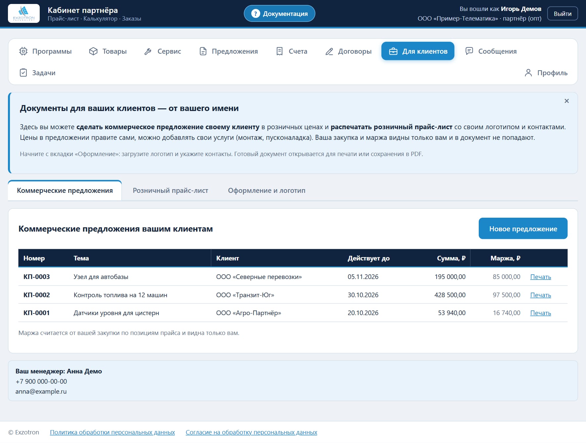Screen dimensions: 586x443
Task: Open the Профиль page
Action: (546, 73)
